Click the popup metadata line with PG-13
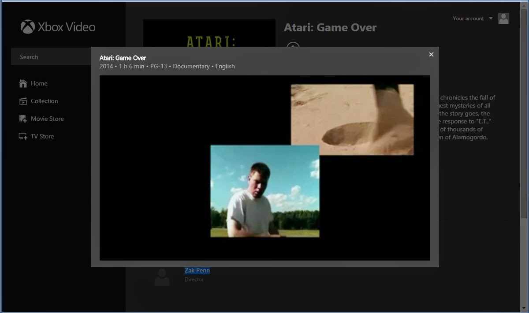 coord(167,66)
